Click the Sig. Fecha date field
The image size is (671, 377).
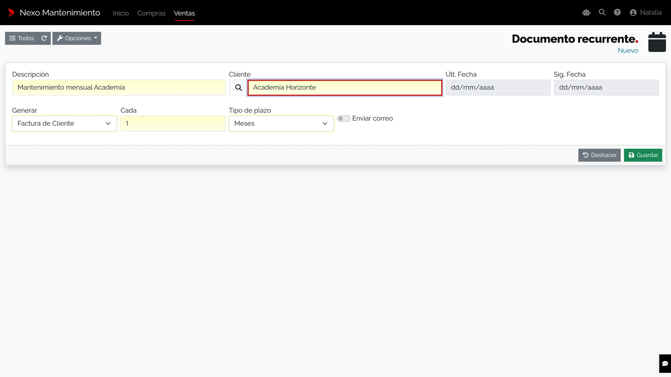point(606,88)
